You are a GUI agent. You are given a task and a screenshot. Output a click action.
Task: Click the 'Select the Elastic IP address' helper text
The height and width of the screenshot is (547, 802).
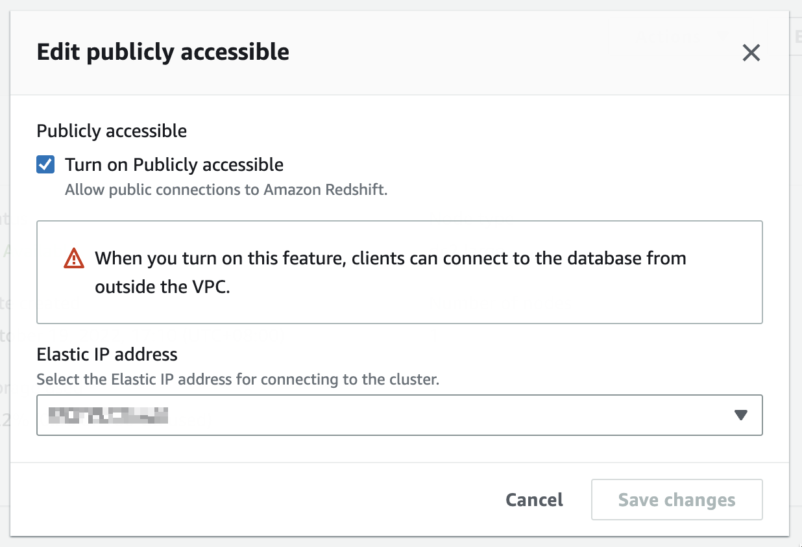pos(237,379)
